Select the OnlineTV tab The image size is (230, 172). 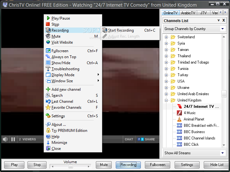pos(170,13)
